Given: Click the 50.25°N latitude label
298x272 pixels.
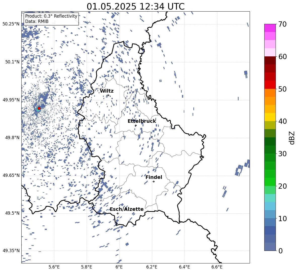Looking at the screenshot, I should pyautogui.click(x=11, y=24).
